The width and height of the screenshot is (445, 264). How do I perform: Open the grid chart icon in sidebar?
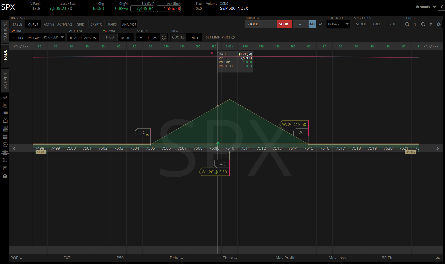click(x=5, y=129)
